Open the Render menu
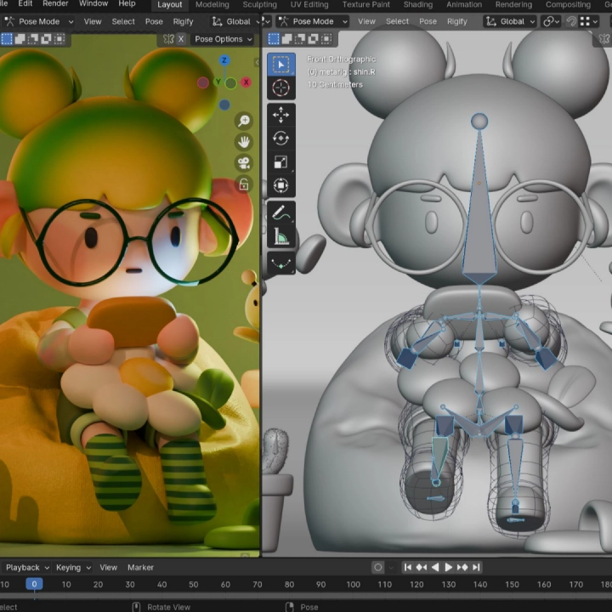 click(x=55, y=3)
